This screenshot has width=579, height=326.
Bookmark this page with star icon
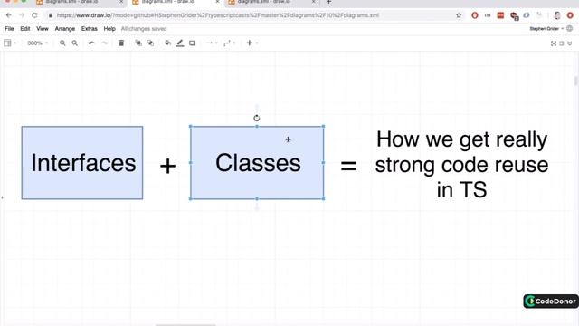coord(459,15)
